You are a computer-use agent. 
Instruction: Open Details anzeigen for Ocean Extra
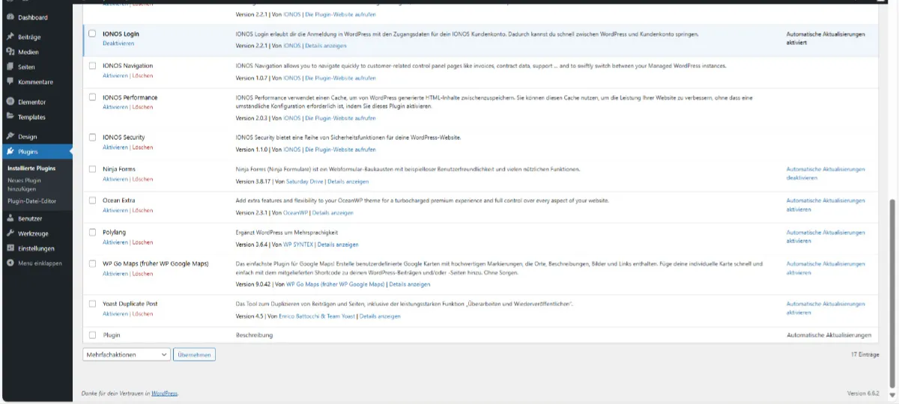[x=333, y=213]
